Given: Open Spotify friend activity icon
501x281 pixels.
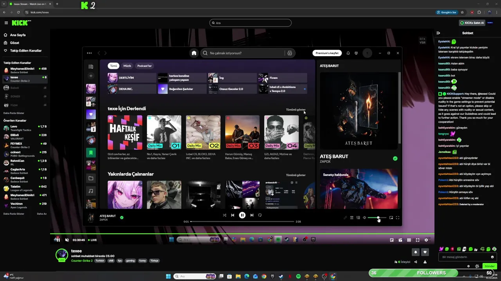Looking at the screenshot, I should point(356,53).
